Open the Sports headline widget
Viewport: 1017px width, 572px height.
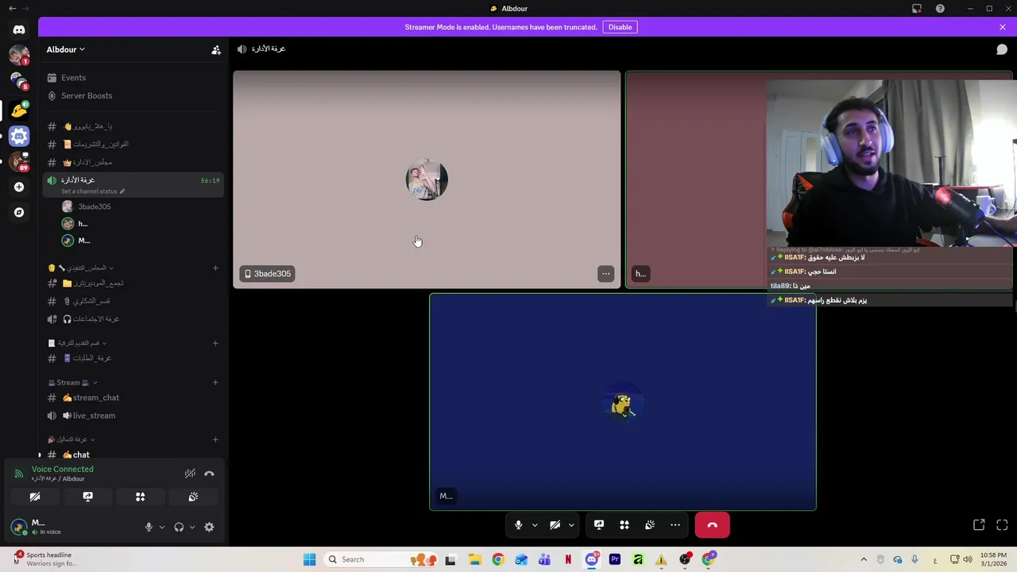click(46, 559)
